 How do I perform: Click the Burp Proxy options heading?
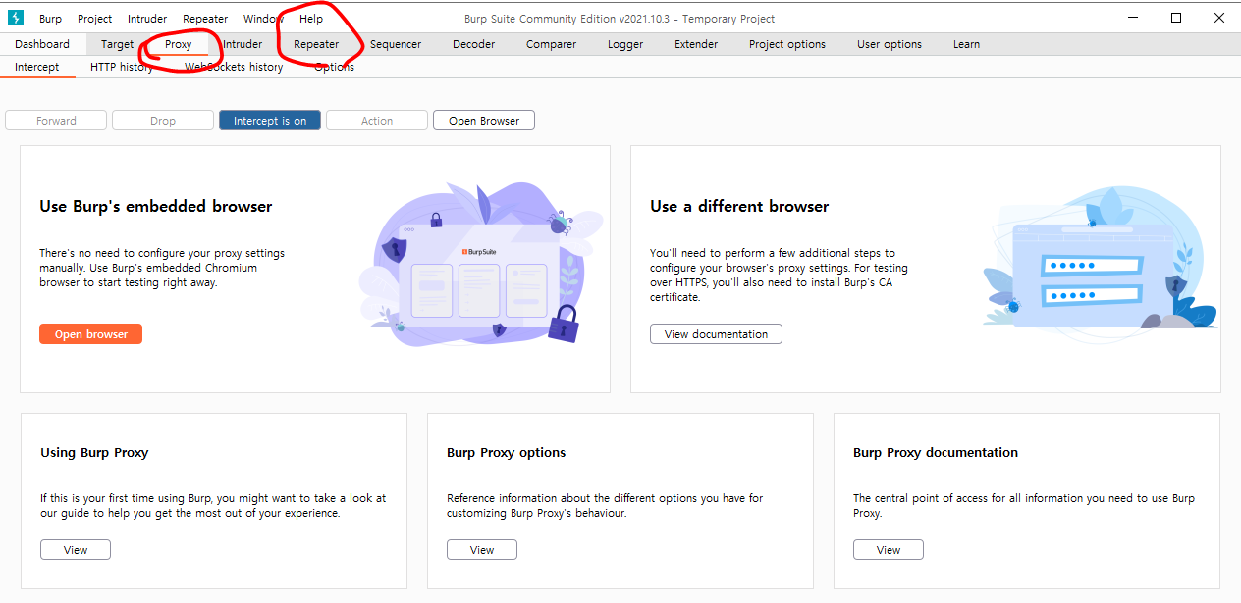pyautogui.click(x=507, y=453)
